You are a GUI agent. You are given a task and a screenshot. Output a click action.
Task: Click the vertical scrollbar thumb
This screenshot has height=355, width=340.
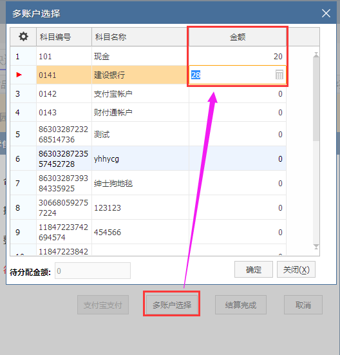click(x=316, y=99)
